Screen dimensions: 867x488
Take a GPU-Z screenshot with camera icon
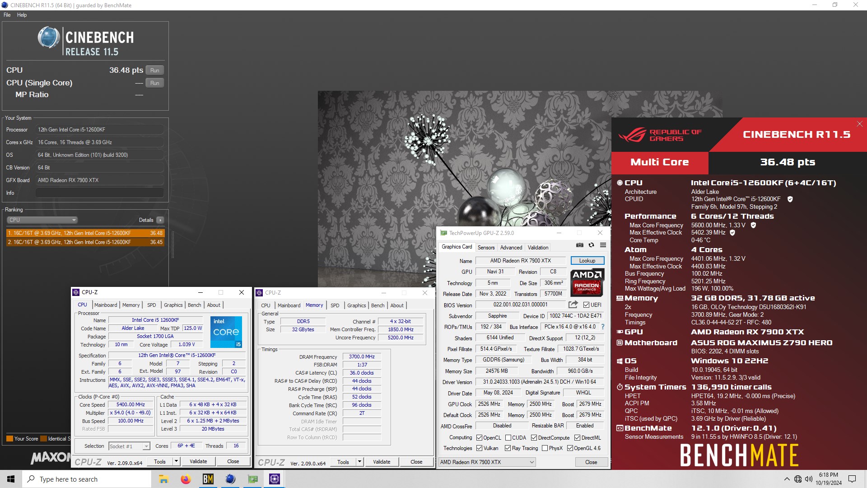580,245
